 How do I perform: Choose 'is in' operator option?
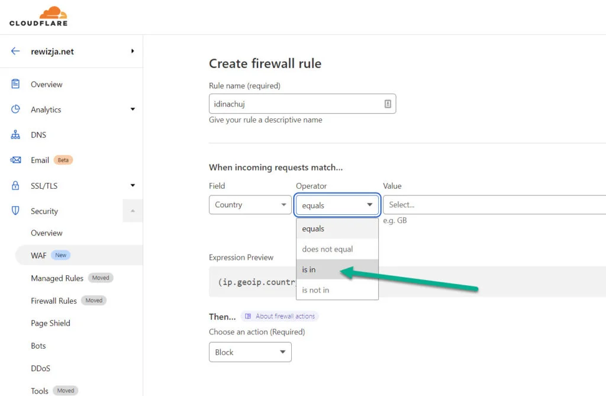(337, 269)
